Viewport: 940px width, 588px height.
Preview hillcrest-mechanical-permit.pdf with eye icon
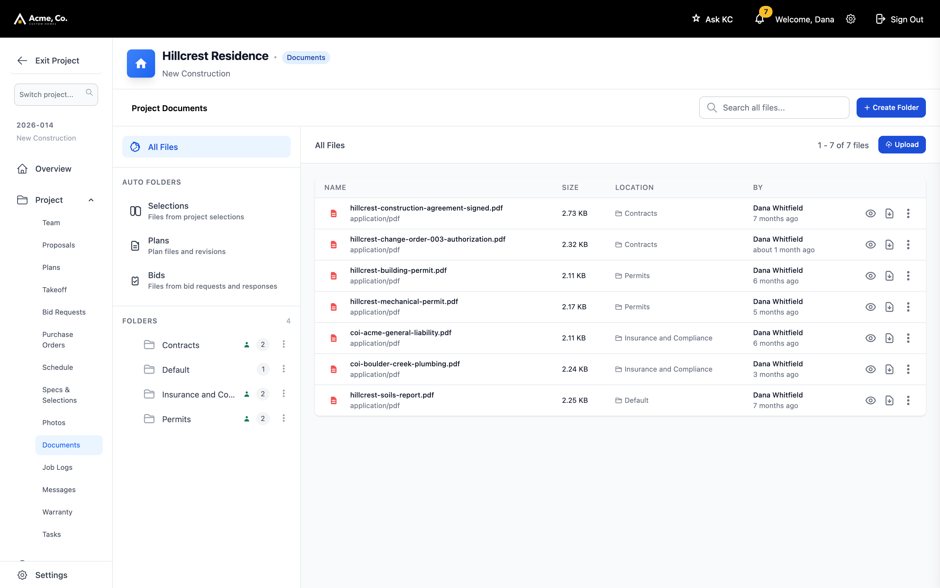(870, 307)
